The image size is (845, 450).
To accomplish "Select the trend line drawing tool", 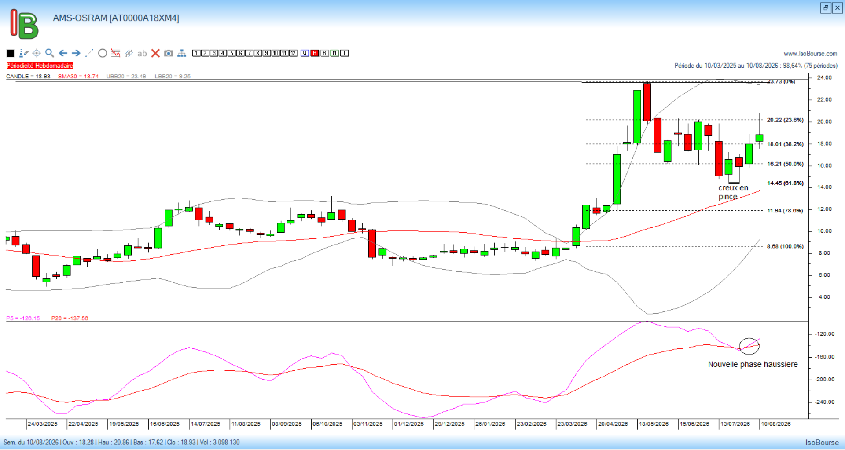I will click(89, 53).
